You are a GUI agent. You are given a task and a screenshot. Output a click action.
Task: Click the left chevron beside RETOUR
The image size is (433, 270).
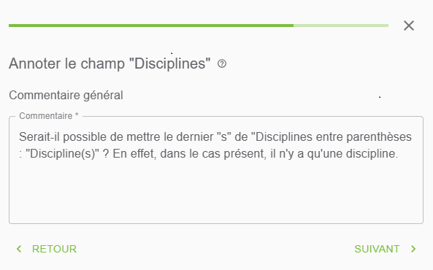[19, 249]
